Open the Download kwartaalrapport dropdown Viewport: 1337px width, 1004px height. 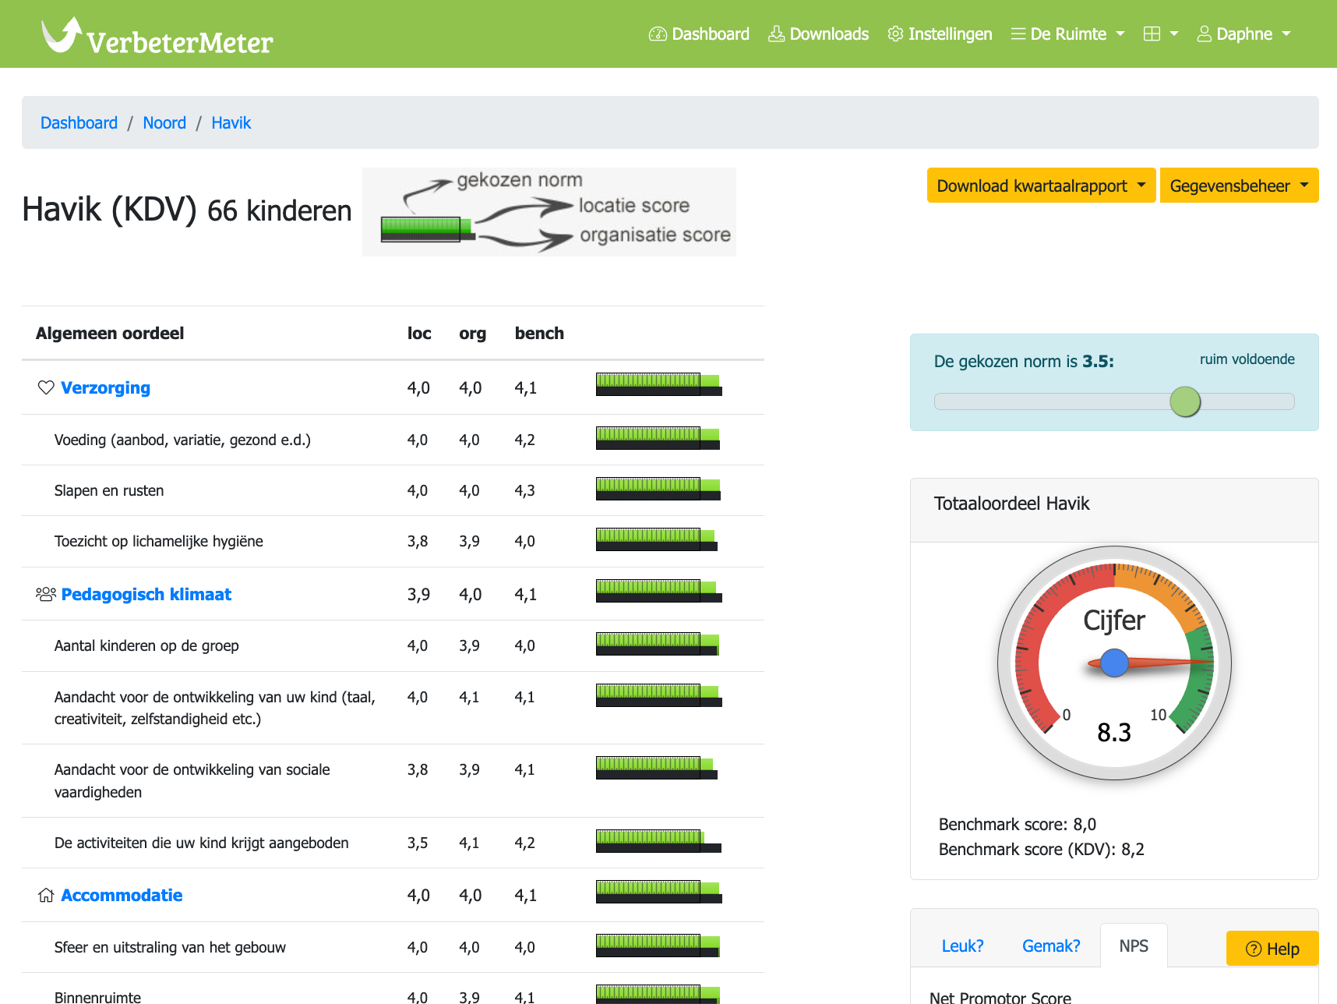point(1041,186)
